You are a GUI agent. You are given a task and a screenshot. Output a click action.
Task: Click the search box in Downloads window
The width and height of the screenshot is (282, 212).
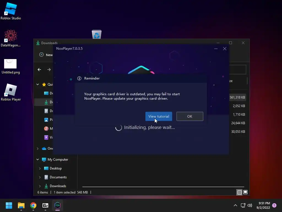tap(238, 70)
